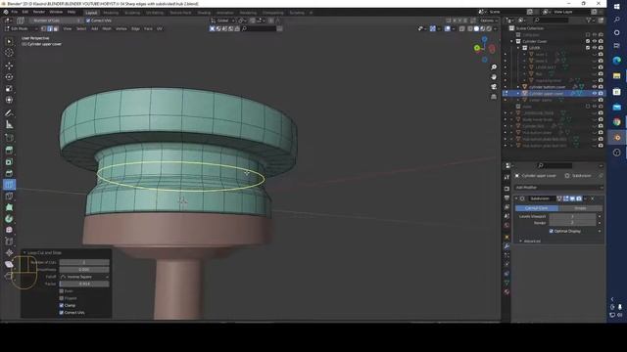627x352 pixels.
Task: Select the Select Box tool at toolbar top
Action: pos(9,41)
